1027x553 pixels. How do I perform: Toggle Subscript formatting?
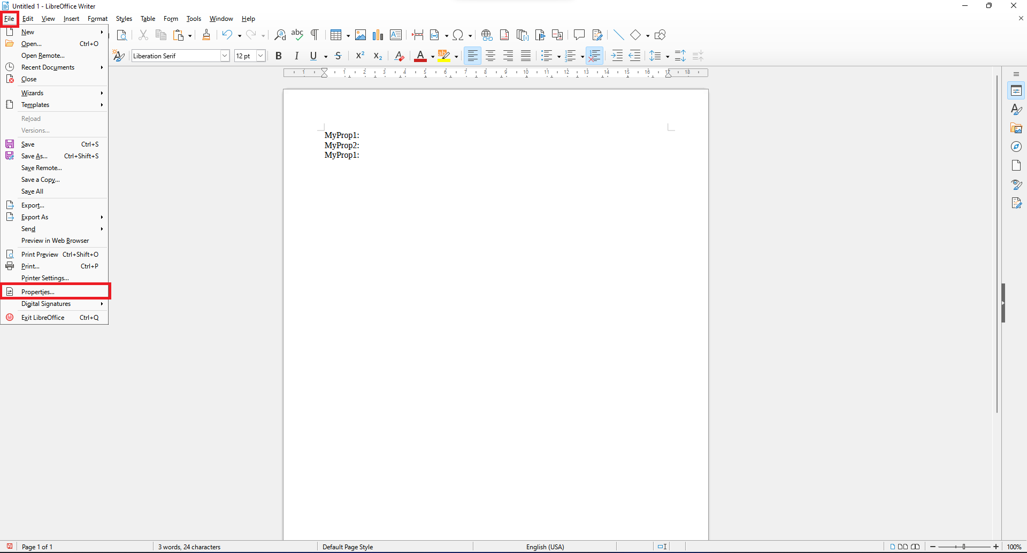click(x=378, y=56)
